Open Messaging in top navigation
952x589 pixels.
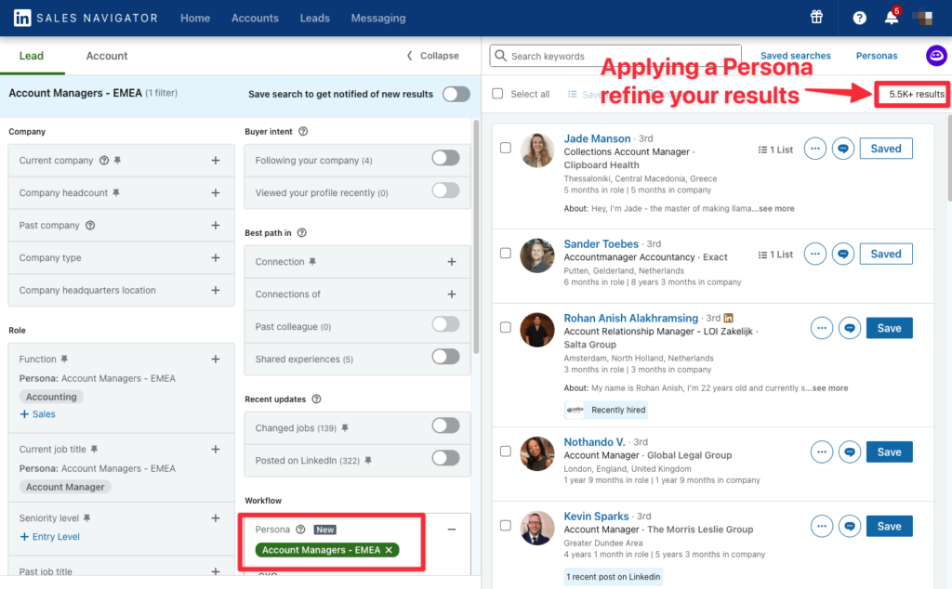tap(378, 19)
